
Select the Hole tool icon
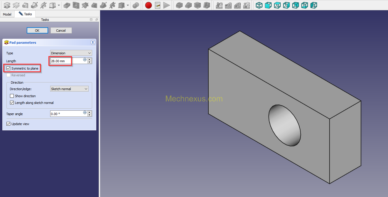[76, 5]
